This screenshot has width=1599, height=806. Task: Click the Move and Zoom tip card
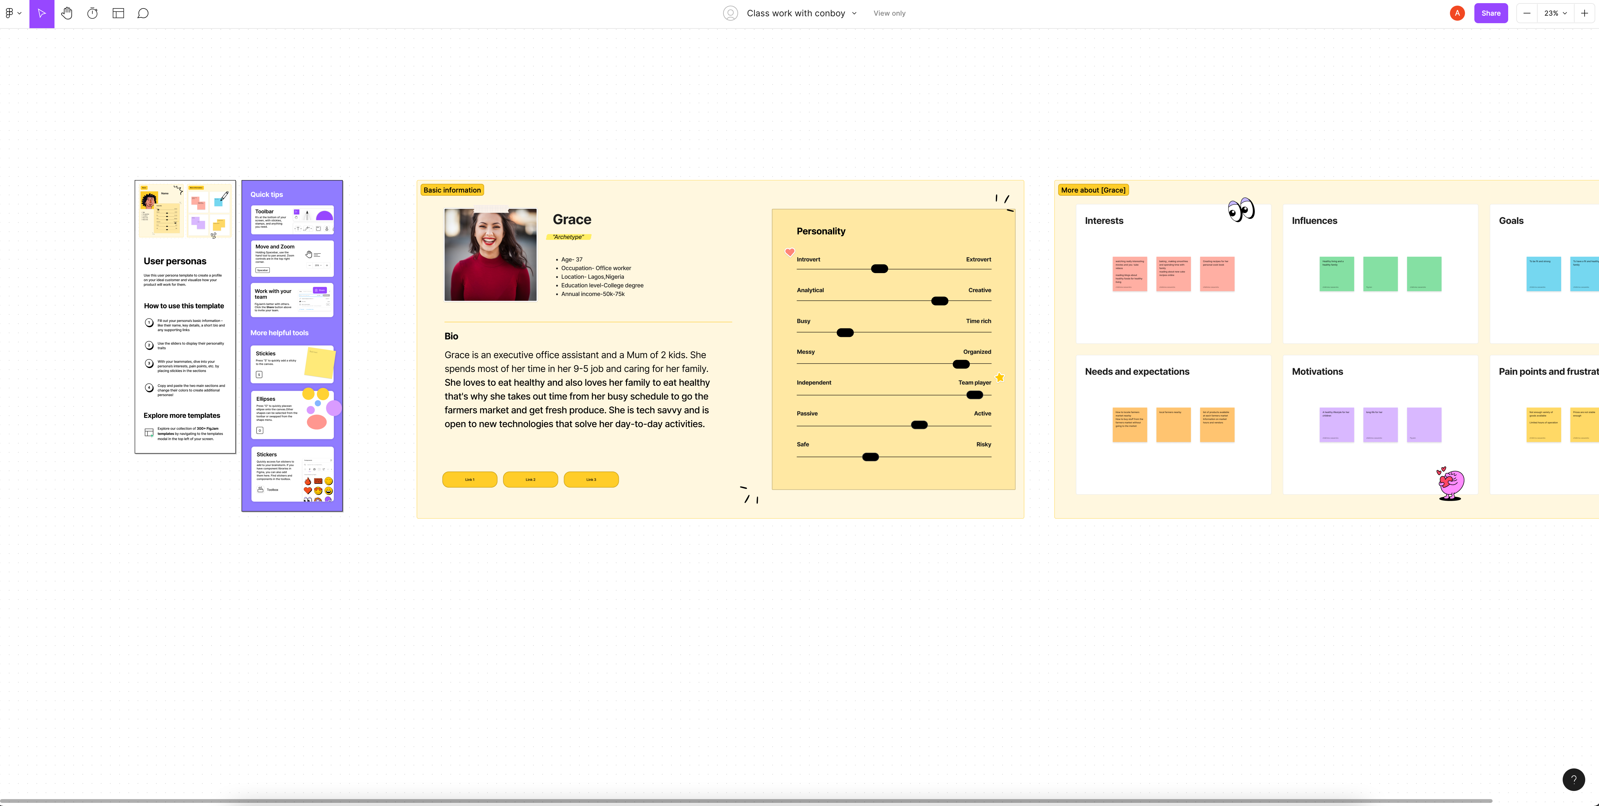coord(292,258)
